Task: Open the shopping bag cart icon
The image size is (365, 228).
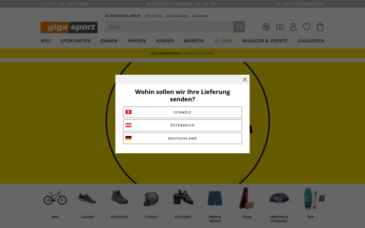Action: coord(320,27)
